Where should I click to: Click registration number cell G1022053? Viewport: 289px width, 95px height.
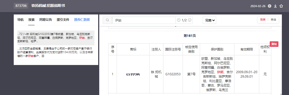[173, 74]
